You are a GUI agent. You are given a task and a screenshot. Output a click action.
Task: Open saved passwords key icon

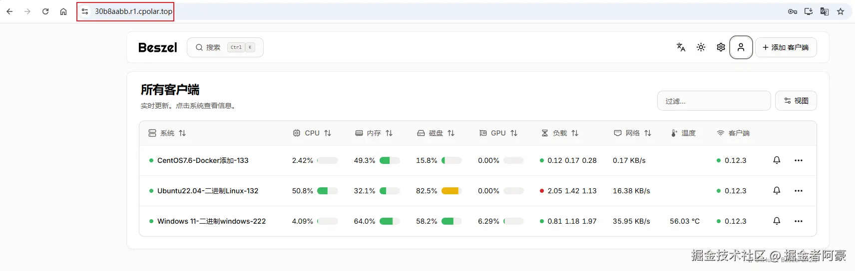pyautogui.click(x=793, y=11)
